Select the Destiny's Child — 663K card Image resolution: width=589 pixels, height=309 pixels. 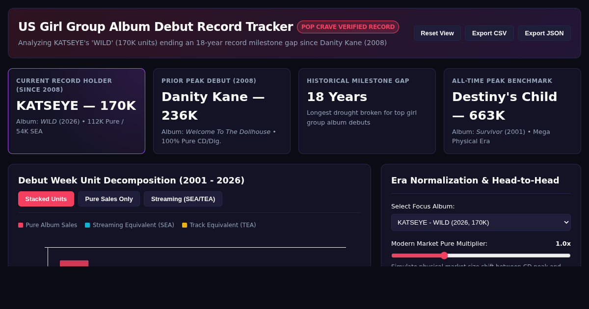(x=512, y=111)
